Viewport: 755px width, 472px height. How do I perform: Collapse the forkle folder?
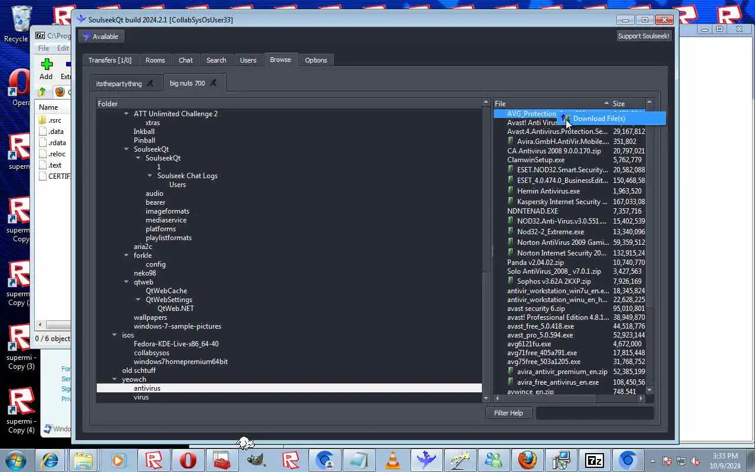[126, 255]
